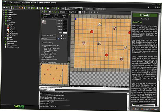This screenshot has height=112, width=162.
Task: Click the orange clean build icon
Action: point(22,8)
